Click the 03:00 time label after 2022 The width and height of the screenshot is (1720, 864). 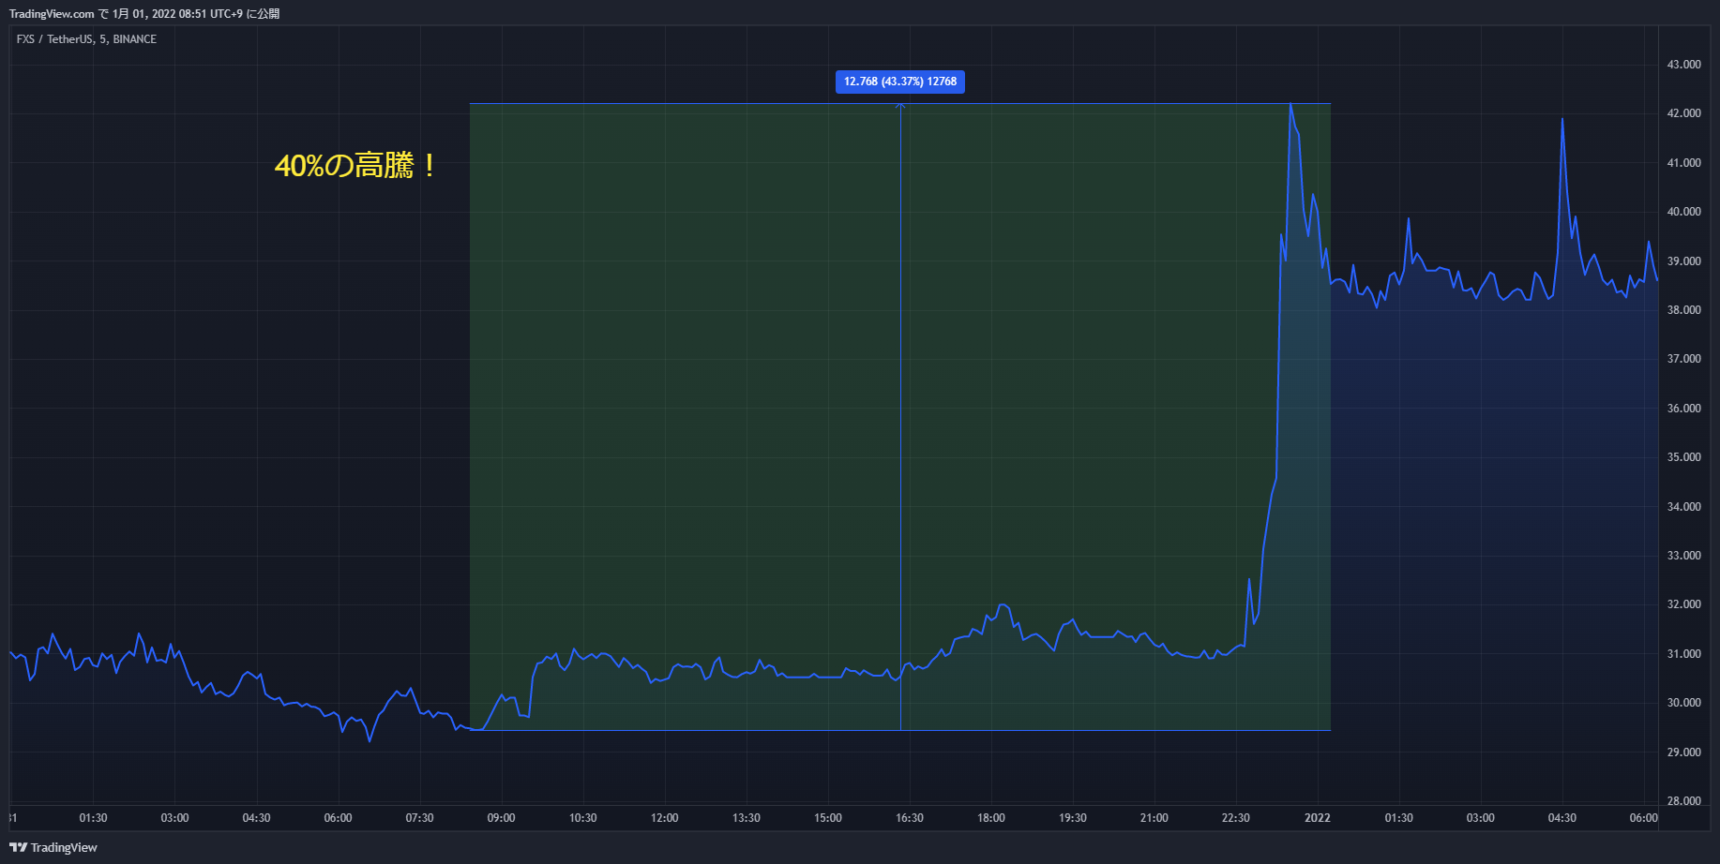1480,818
